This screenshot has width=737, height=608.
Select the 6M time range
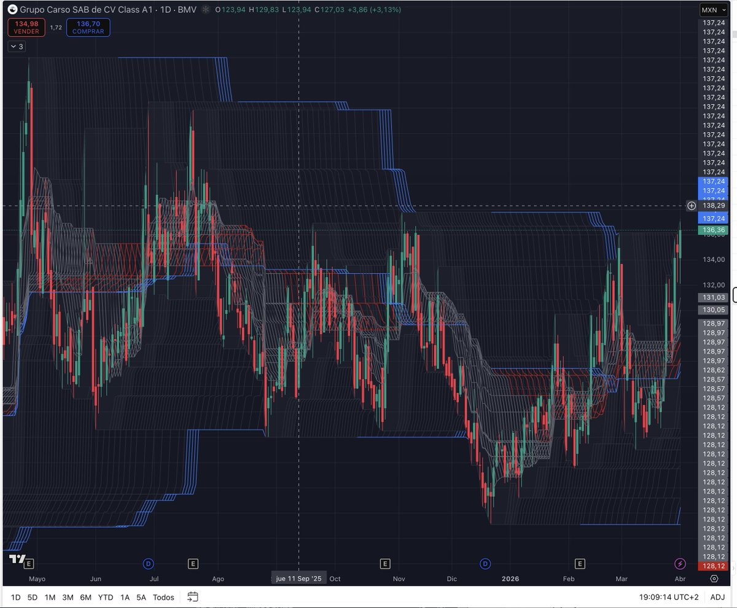85,597
